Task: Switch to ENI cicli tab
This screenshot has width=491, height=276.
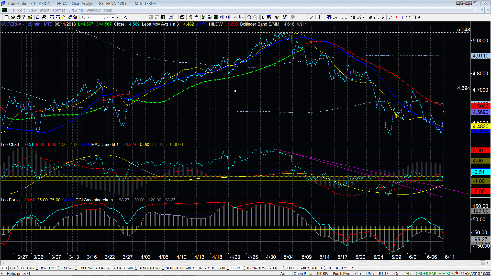Action: point(68,268)
